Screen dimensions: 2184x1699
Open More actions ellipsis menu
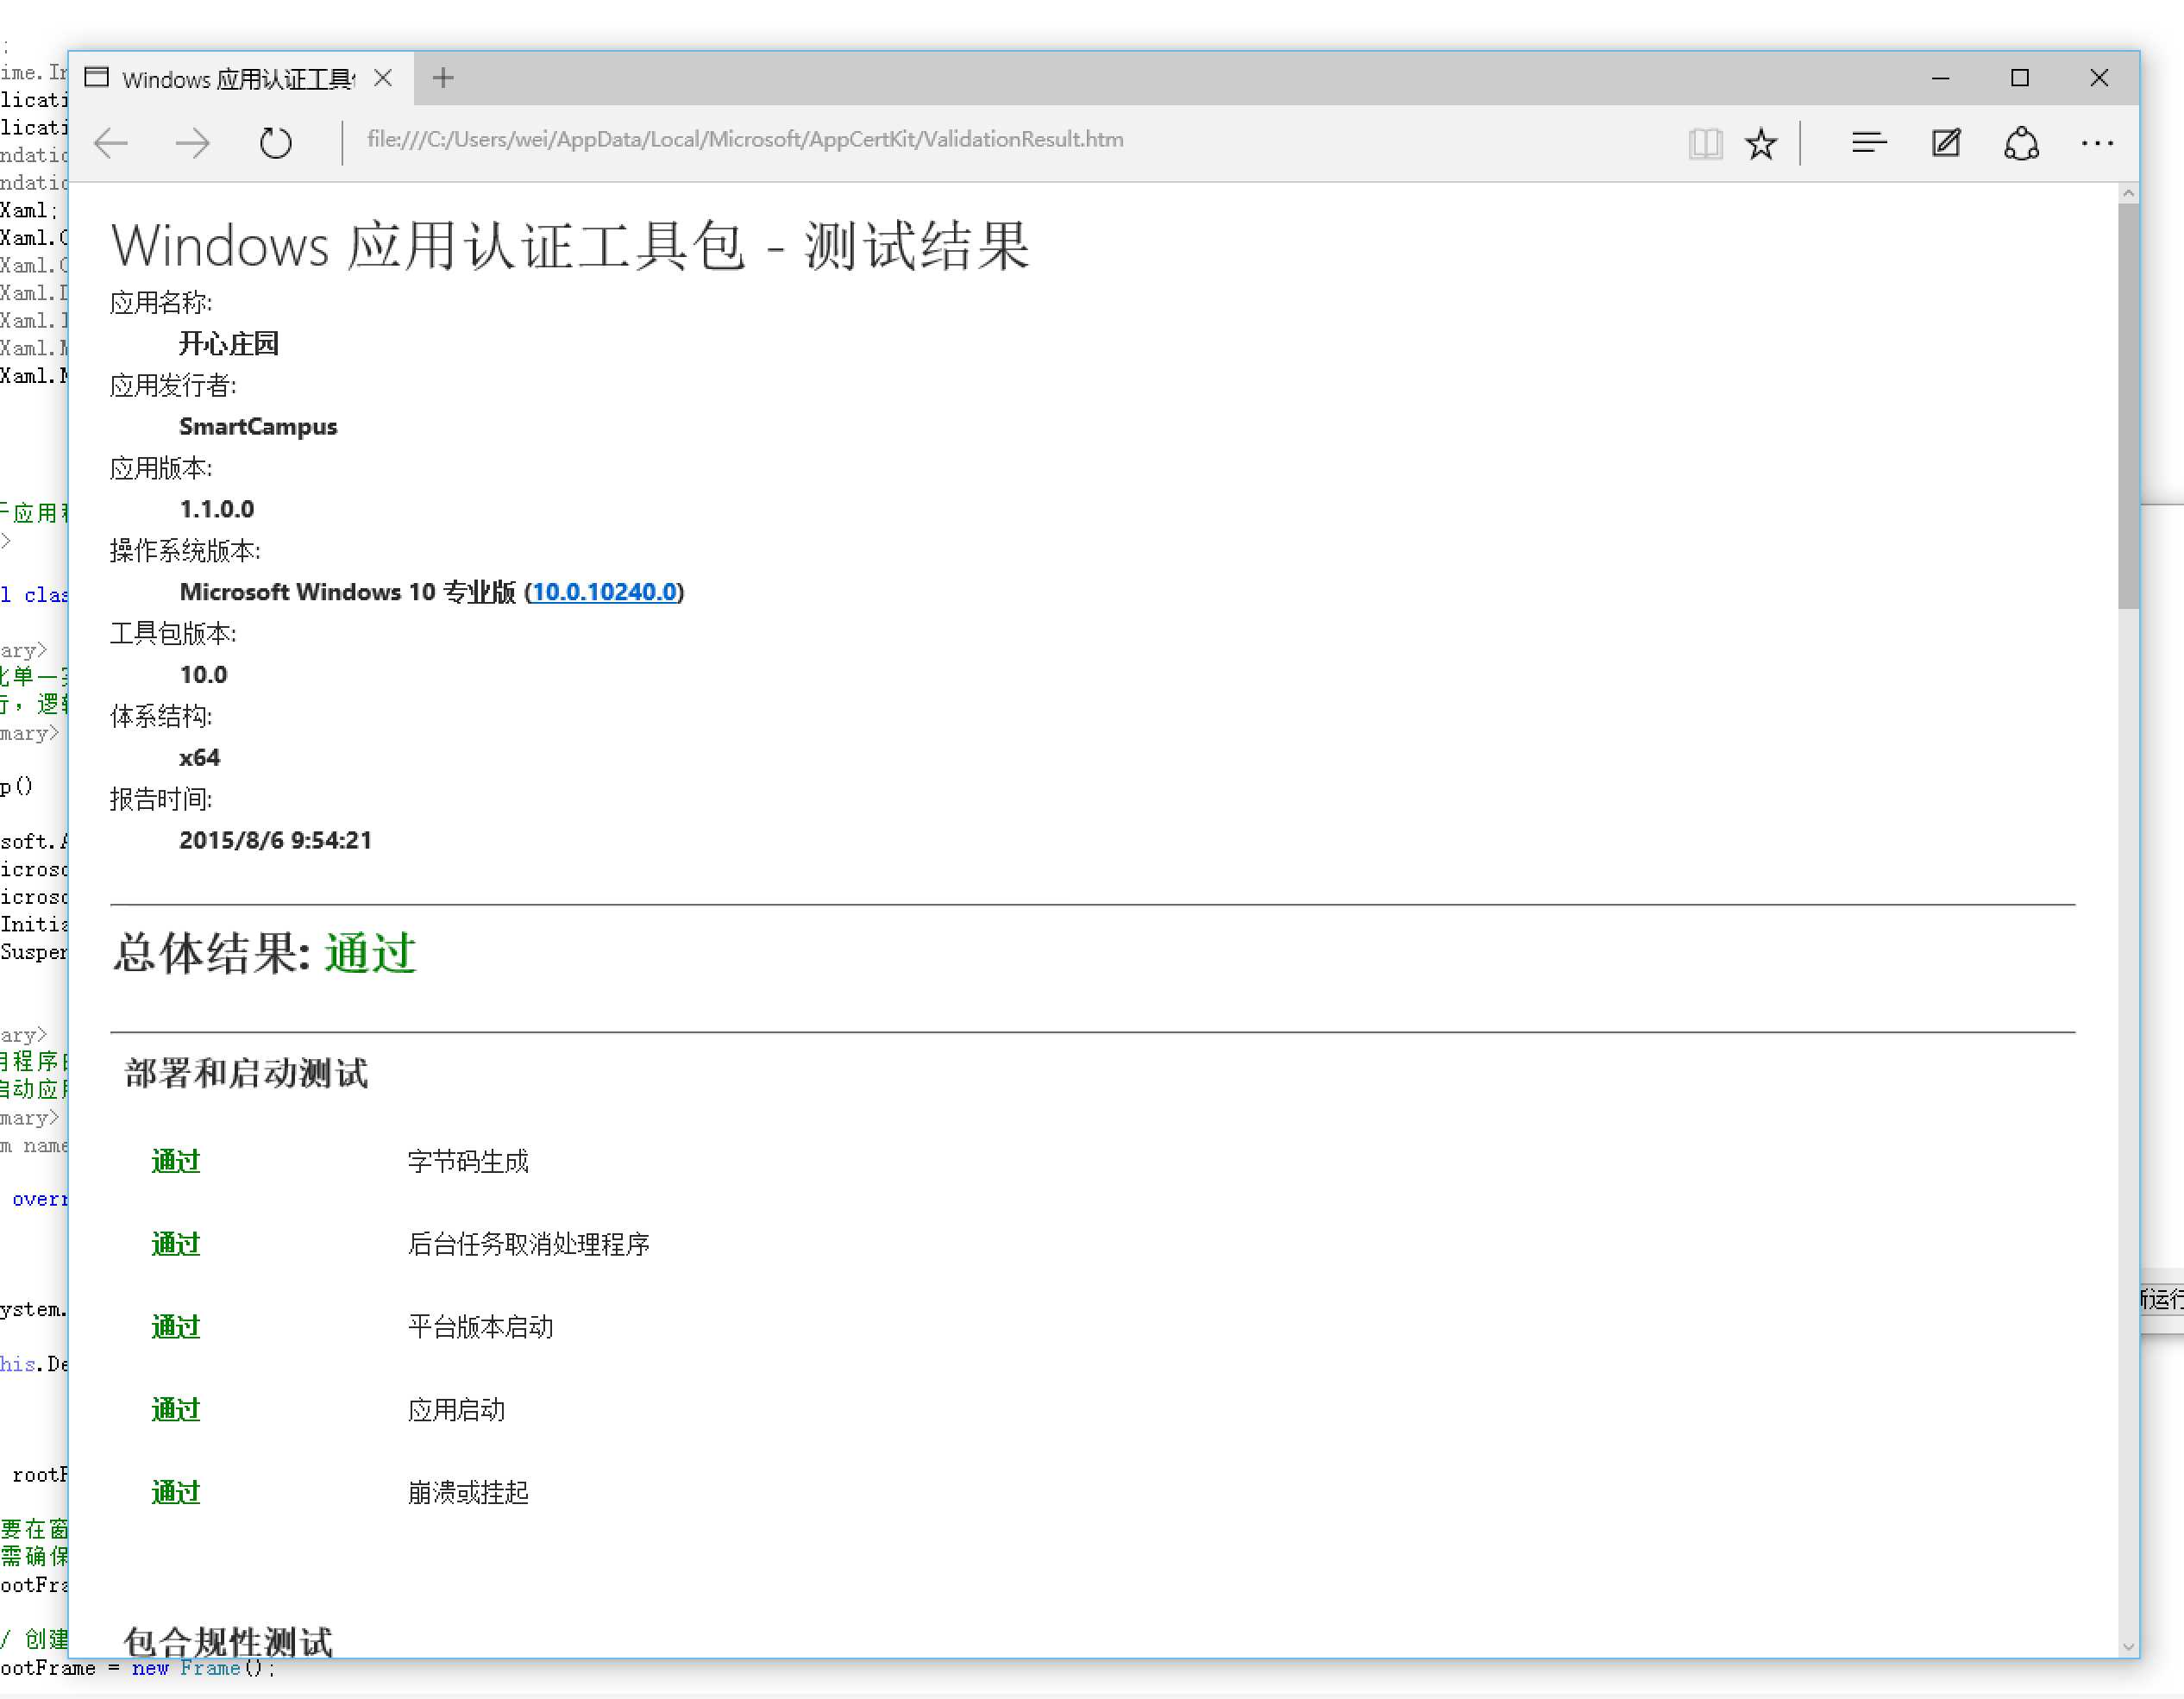2097,143
